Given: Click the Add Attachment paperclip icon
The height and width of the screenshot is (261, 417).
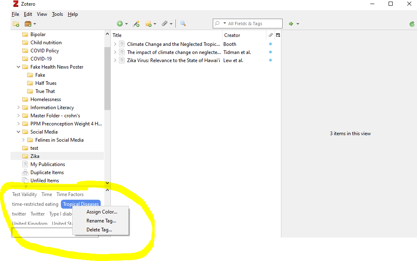Looking at the screenshot, I should tap(164, 24).
